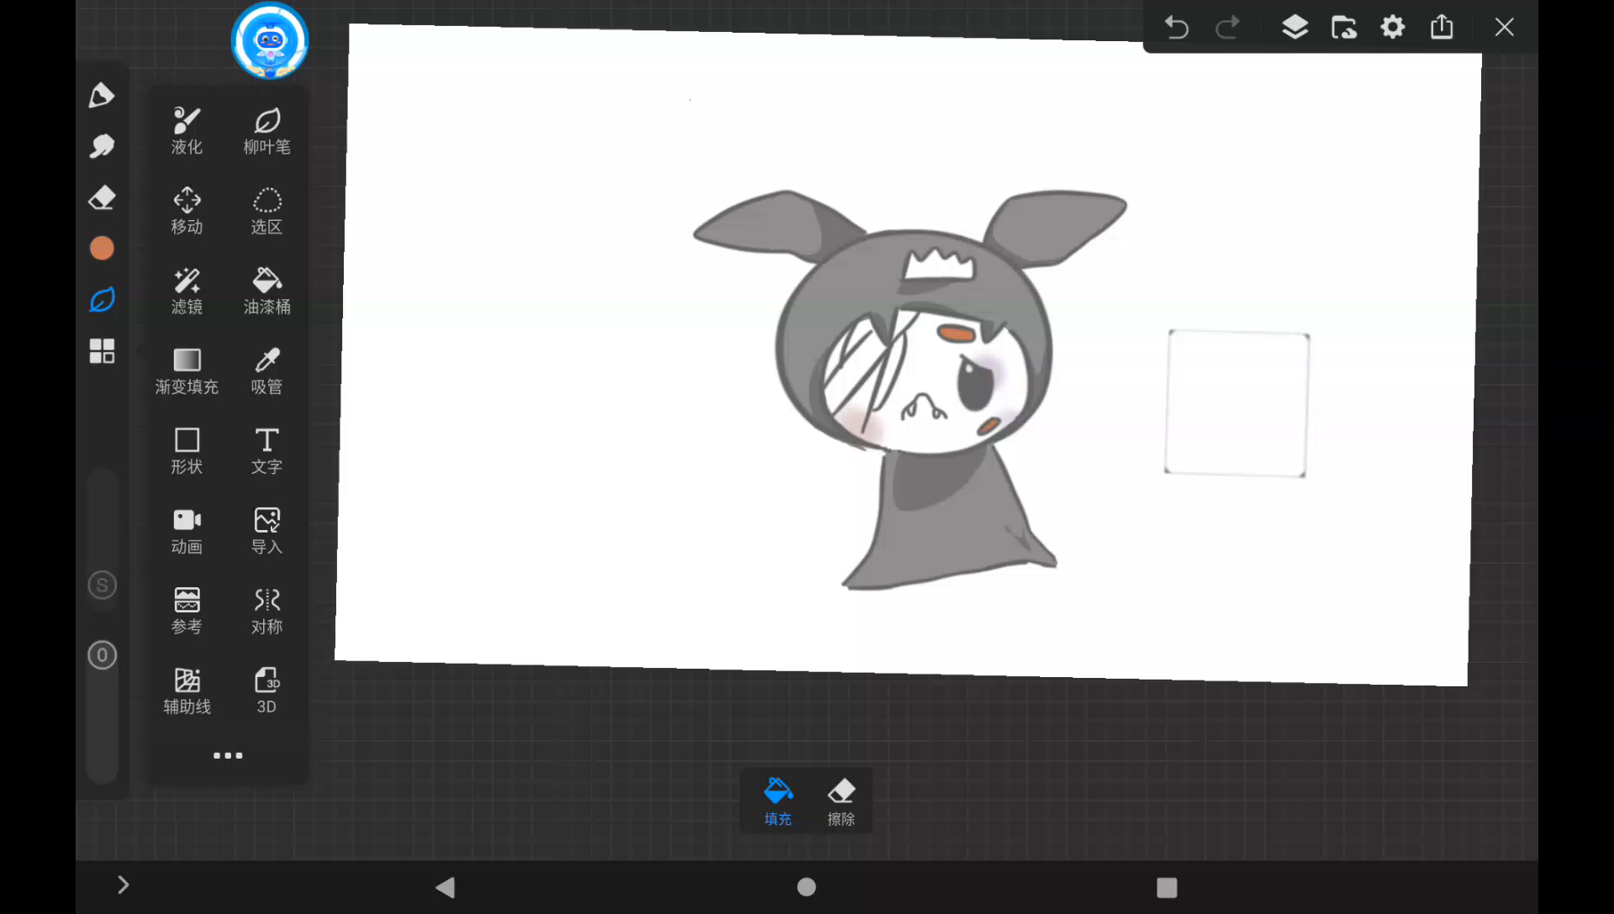Pick the 选区 selection tool
The height and width of the screenshot is (914, 1614).
click(266, 211)
